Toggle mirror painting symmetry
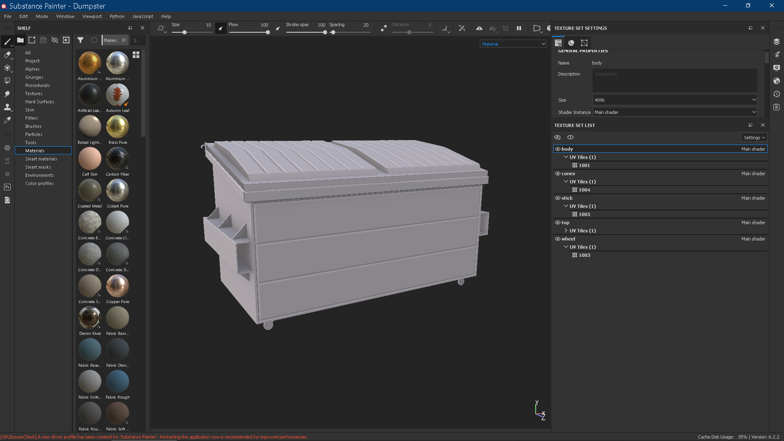This screenshot has width=784, height=441. [x=480, y=29]
